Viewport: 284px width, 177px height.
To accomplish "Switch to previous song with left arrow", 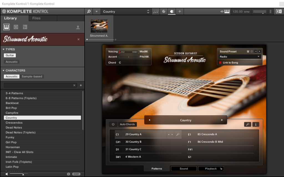I will coord(149,120).
